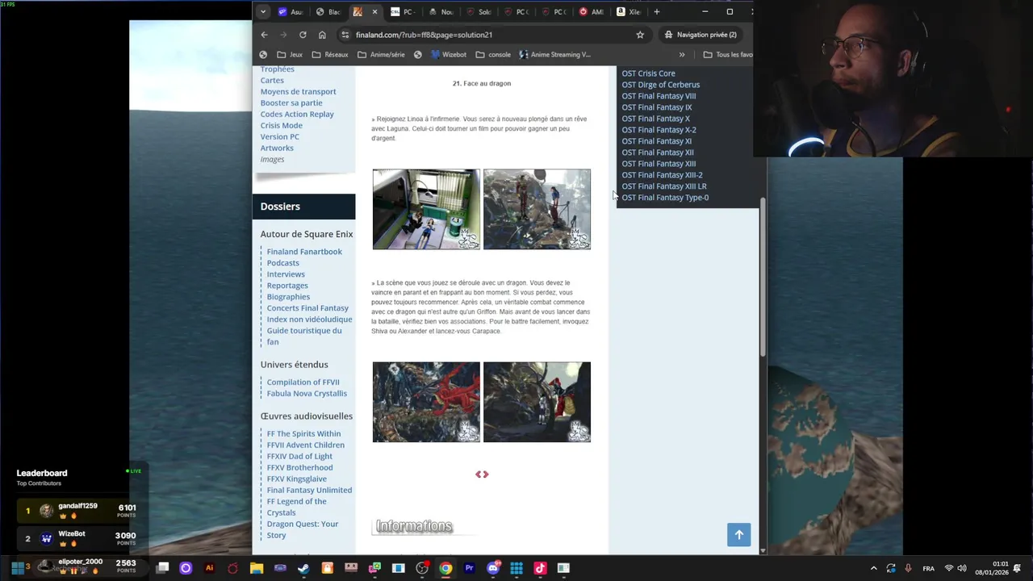Open site information icon in address bar

[x=345, y=35]
